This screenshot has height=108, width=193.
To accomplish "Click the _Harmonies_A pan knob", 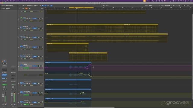I will [x=42, y=93].
